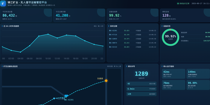Image resolution: width=210 pixels, height=105 pixels.
Task: Click the current queue number 1289
Action: click(141, 74)
